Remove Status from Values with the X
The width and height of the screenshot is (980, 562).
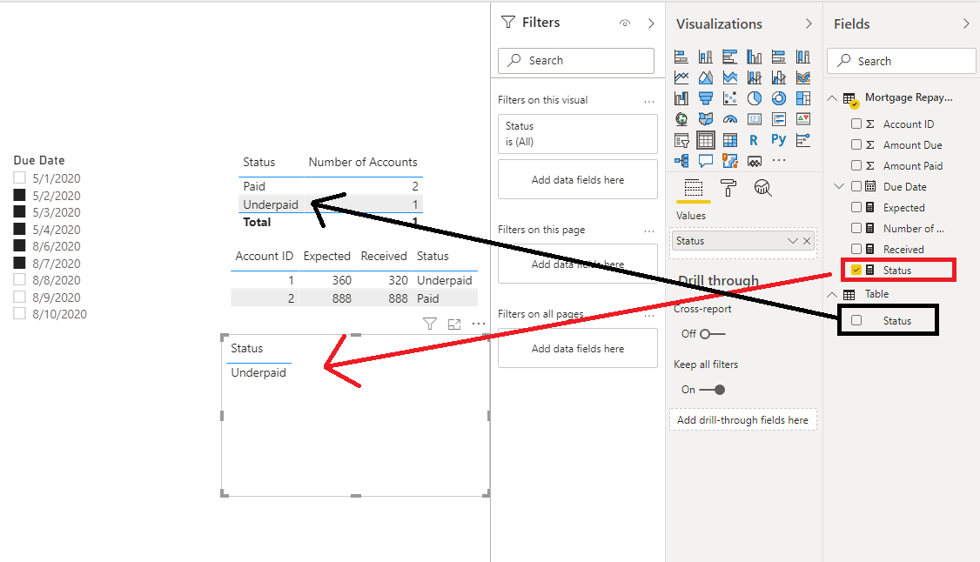pyautogui.click(x=807, y=241)
